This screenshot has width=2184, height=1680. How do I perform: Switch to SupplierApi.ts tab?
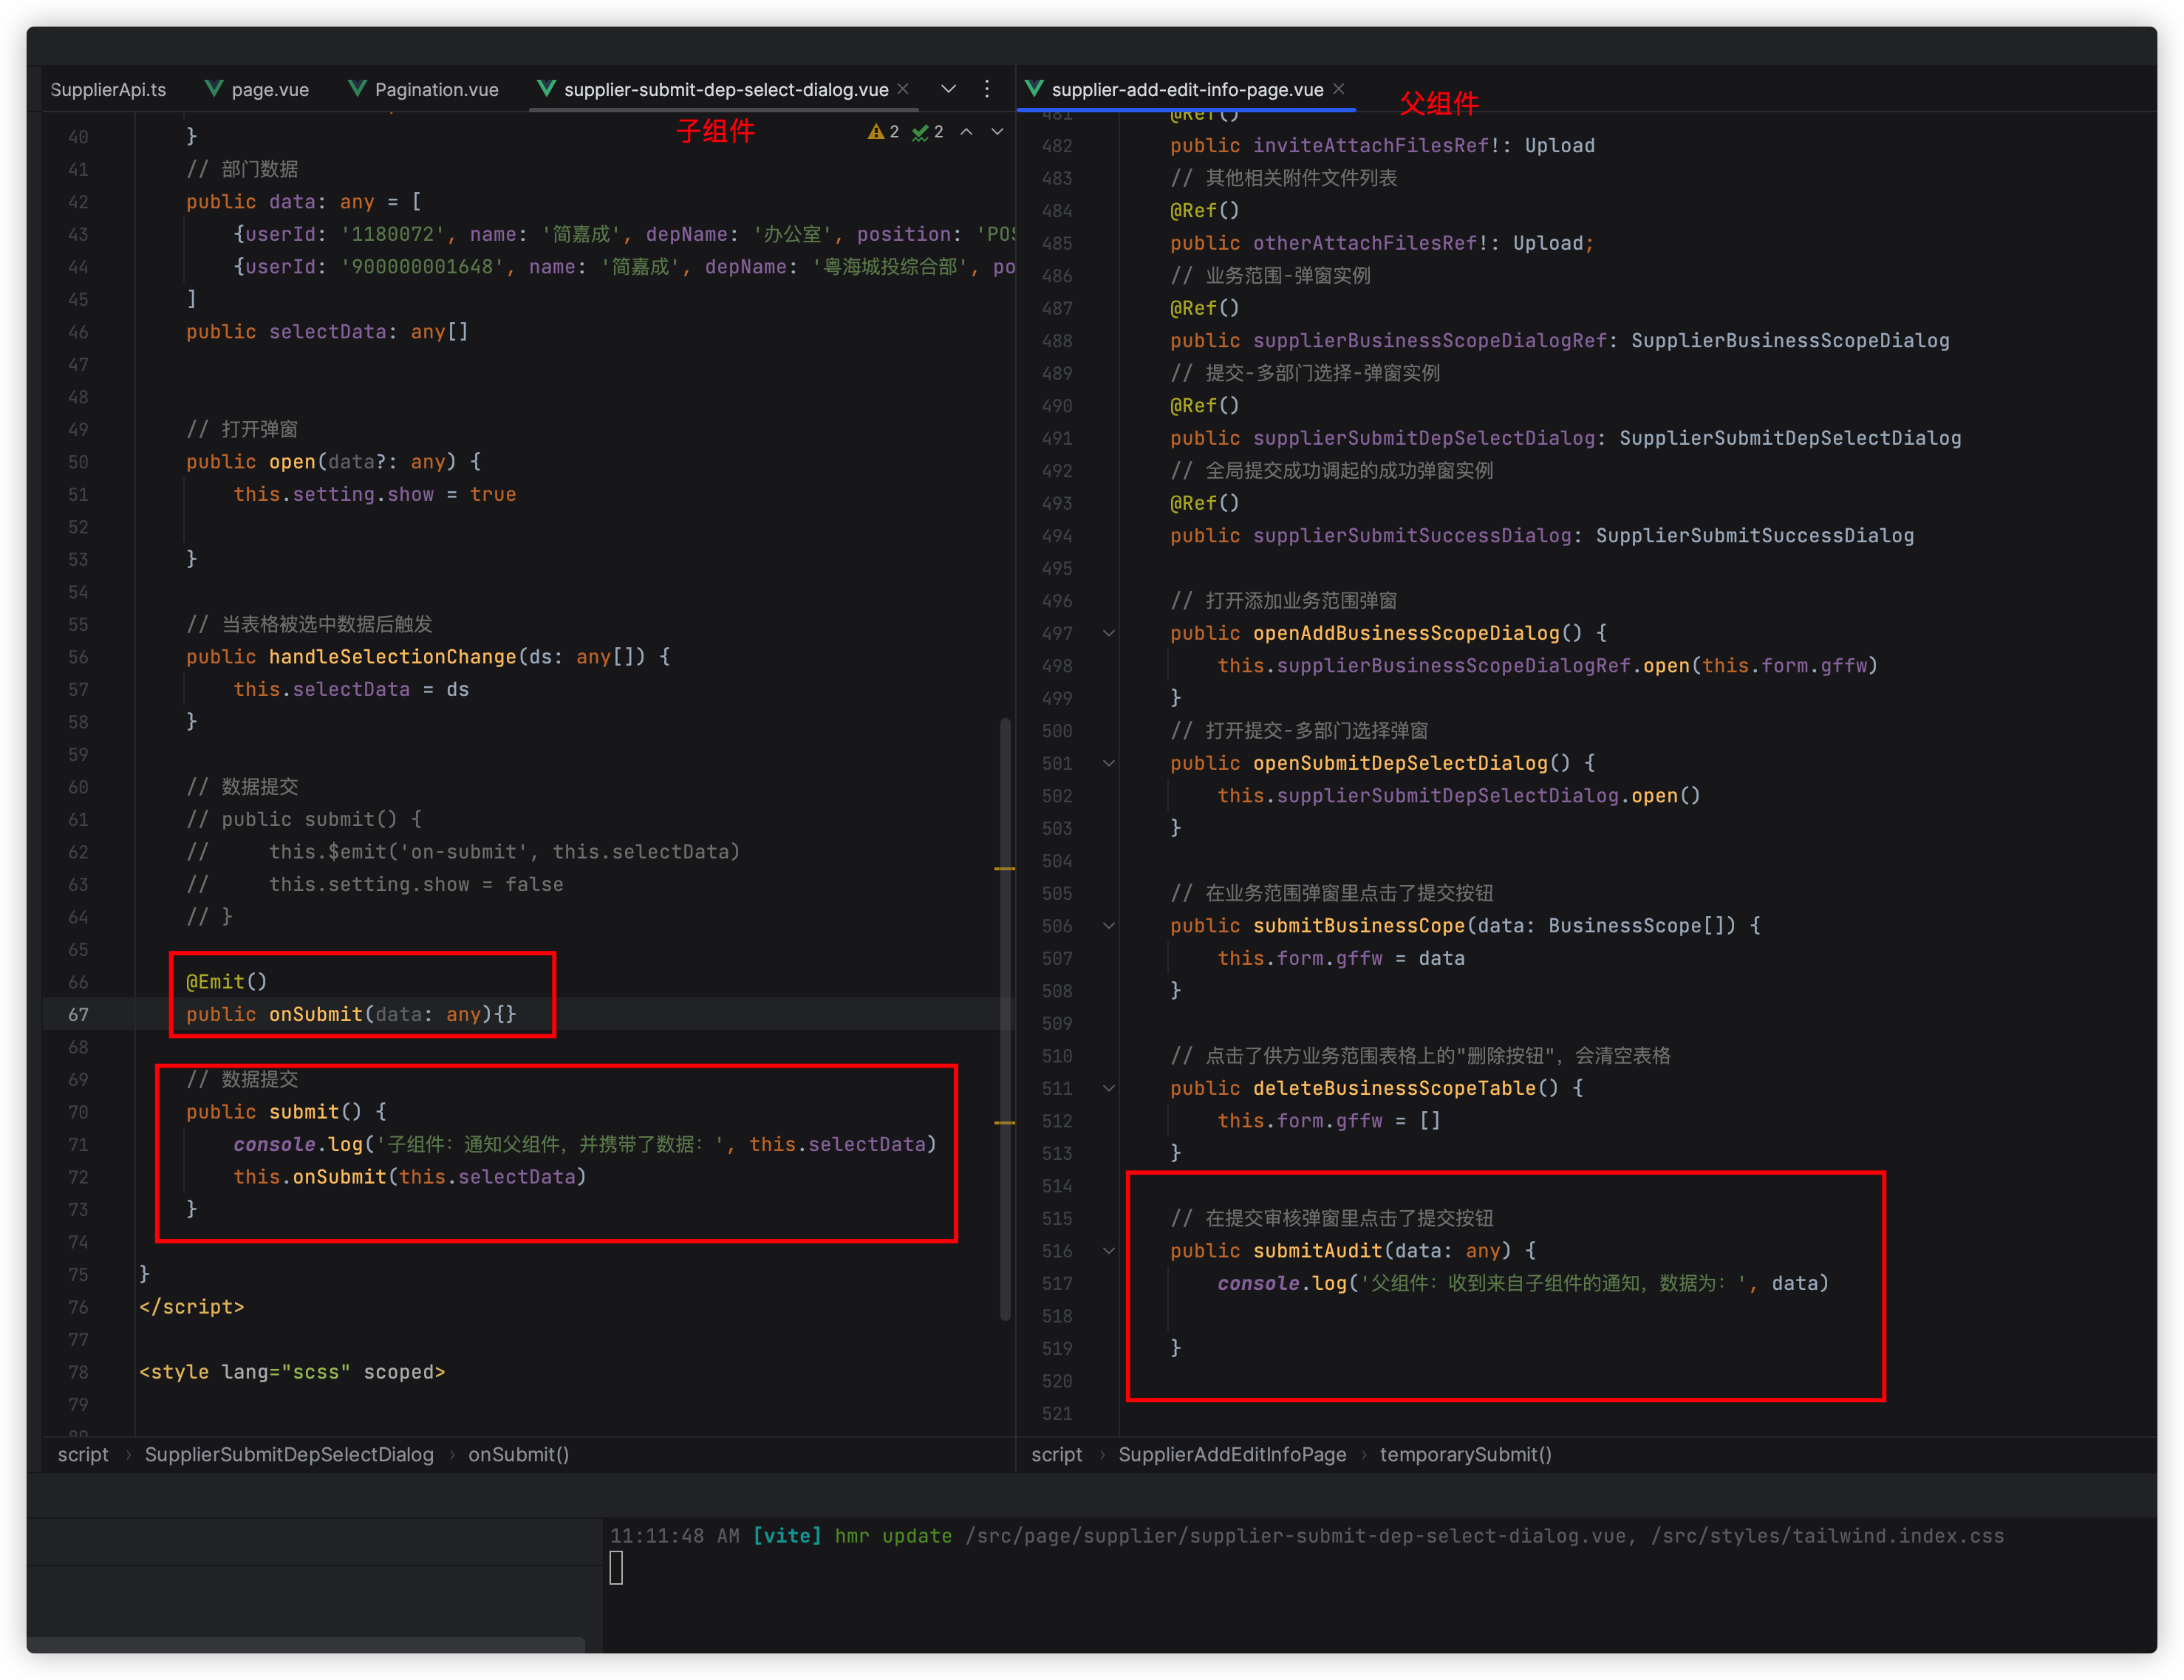[x=108, y=89]
